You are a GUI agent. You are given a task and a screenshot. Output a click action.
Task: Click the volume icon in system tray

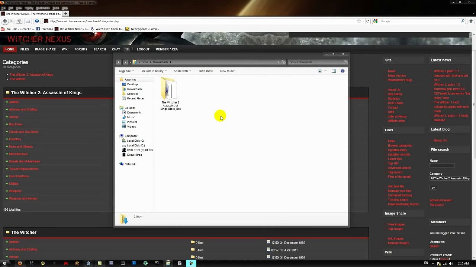pos(451,263)
